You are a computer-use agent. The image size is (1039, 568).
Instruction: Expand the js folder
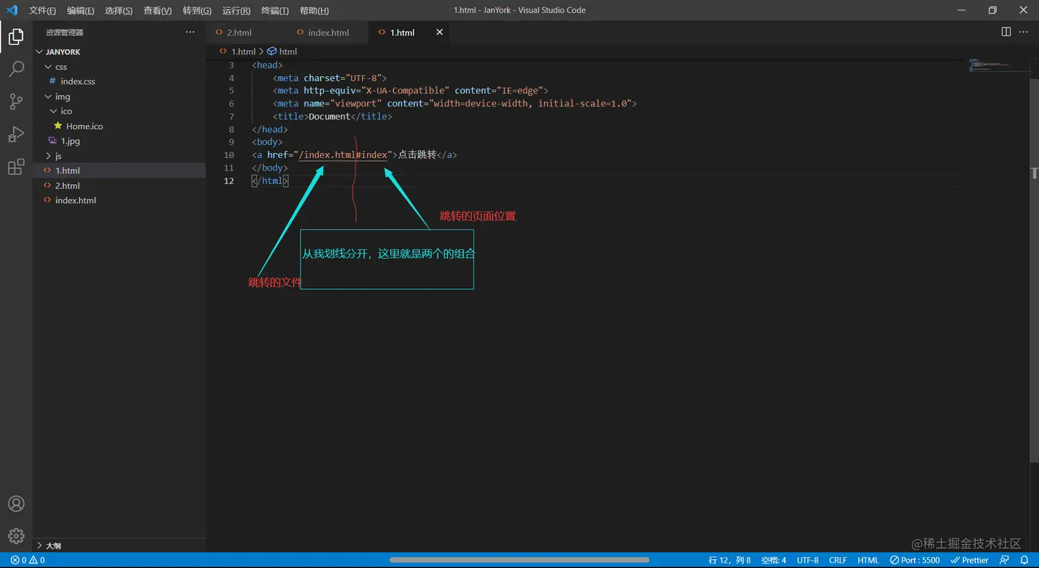click(x=119, y=156)
